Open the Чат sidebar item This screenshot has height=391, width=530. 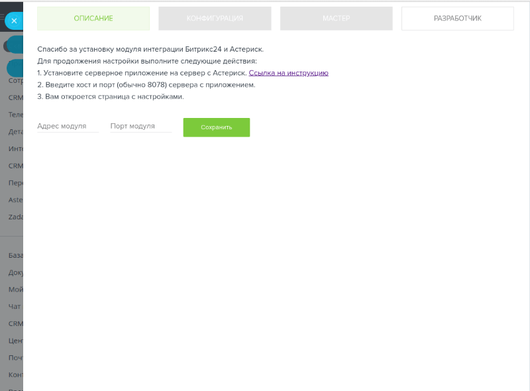pos(15,306)
